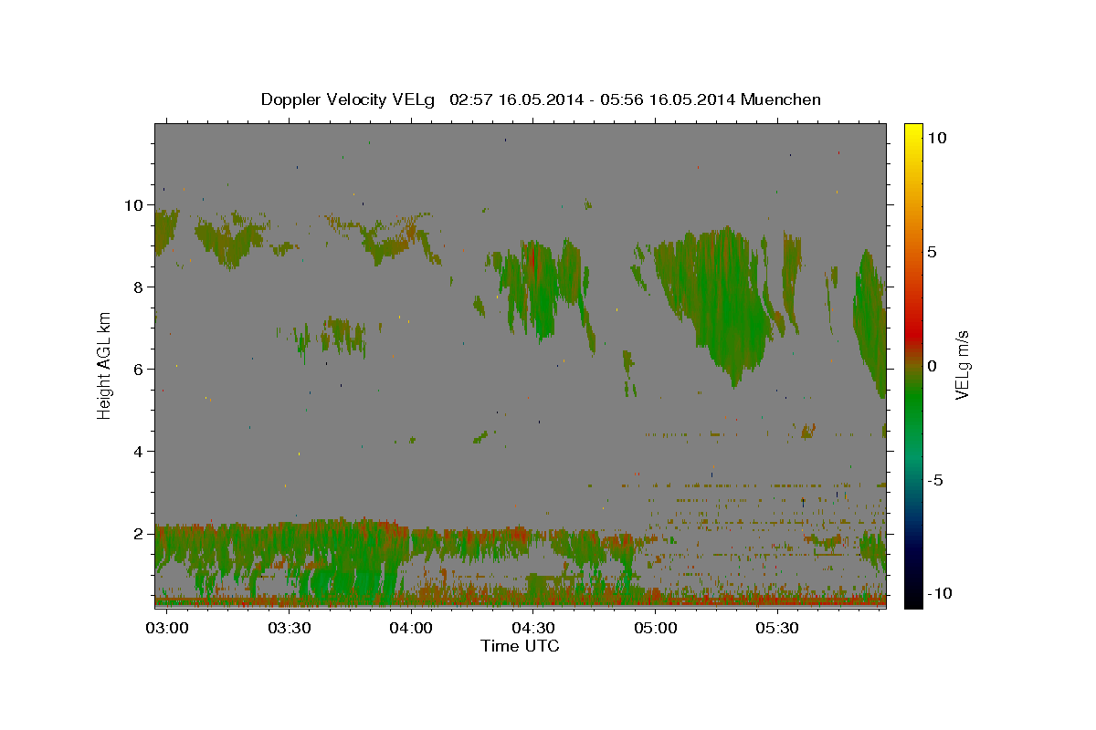Click the height tick label 10
Viewport: 1096px width, 730px height.
click(135, 205)
